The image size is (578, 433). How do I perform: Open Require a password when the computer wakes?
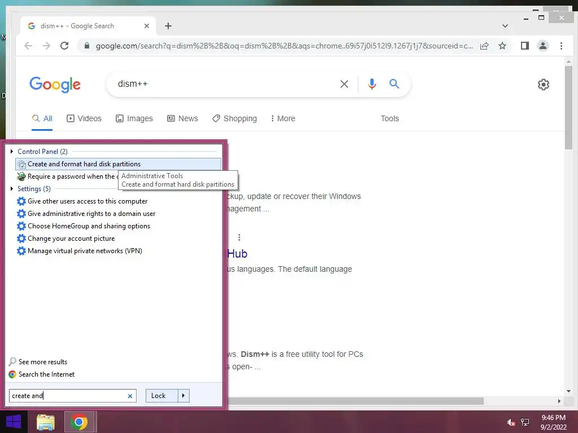pyautogui.click(x=67, y=176)
